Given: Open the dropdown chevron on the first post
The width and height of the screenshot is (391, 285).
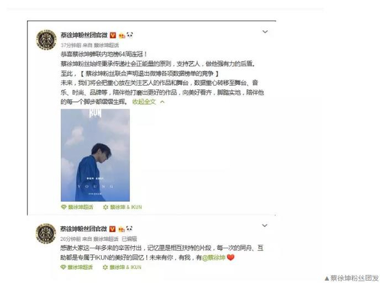Looking at the screenshot, I should 265,32.
